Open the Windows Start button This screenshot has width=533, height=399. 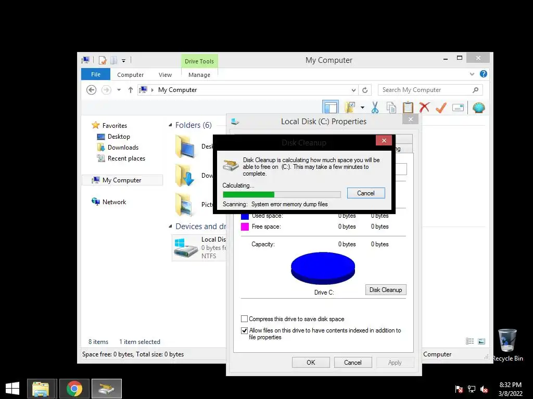pyautogui.click(x=12, y=389)
